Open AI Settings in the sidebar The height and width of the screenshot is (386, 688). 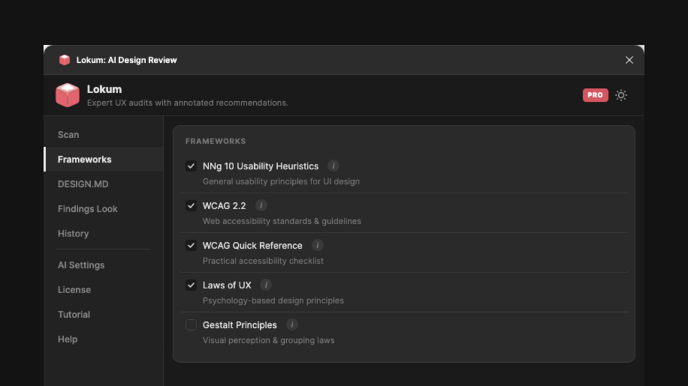(x=81, y=264)
